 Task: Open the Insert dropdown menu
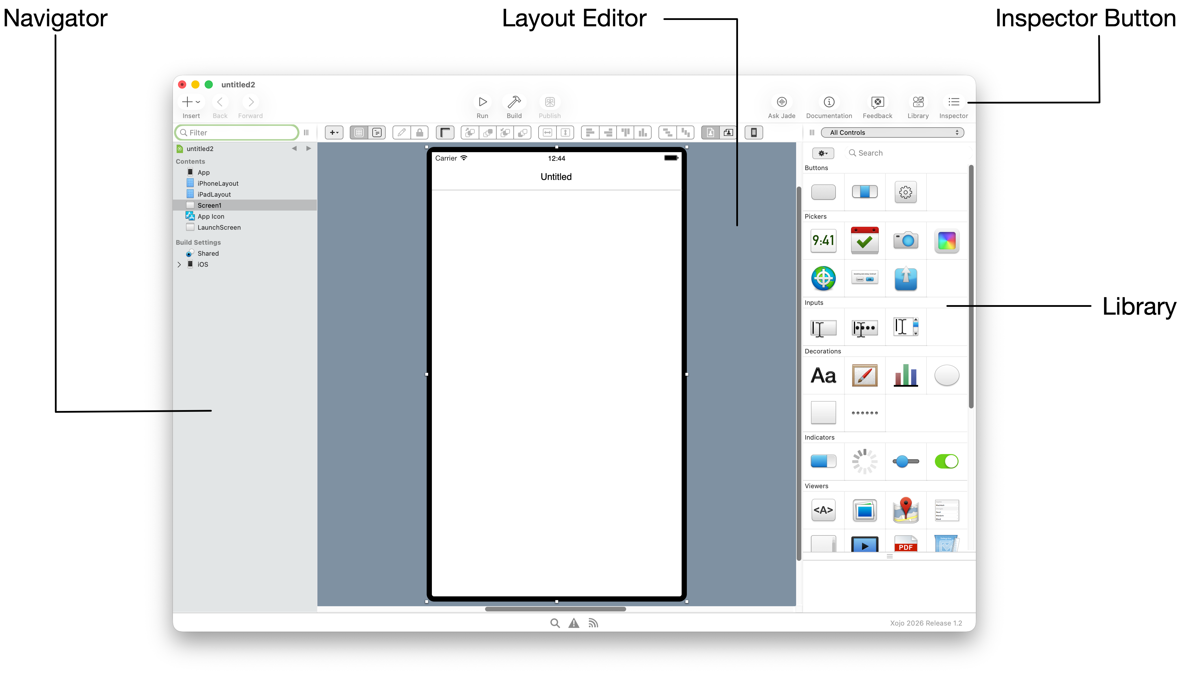point(191,102)
